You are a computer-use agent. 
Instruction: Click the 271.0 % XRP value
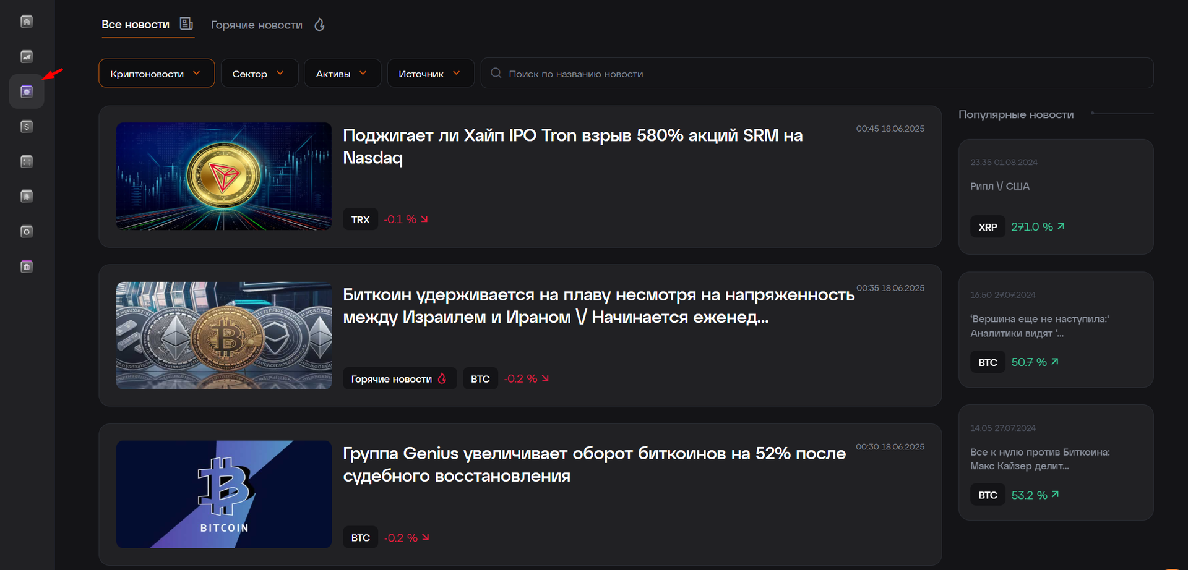point(1032,227)
